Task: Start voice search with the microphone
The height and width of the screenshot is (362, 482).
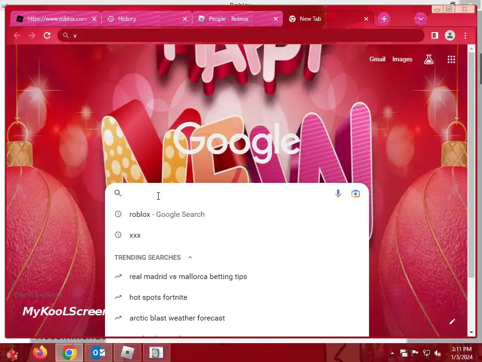Action: click(x=338, y=194)
